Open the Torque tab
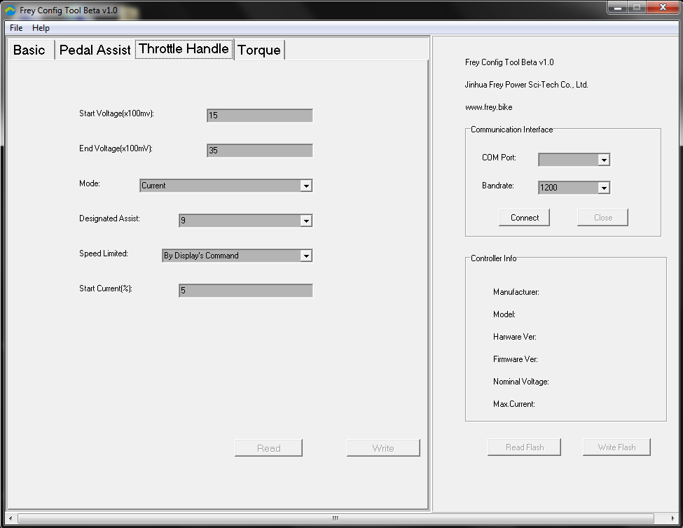Image resolution: width=683 pixels, height=528 pixels. coord(259,49)
